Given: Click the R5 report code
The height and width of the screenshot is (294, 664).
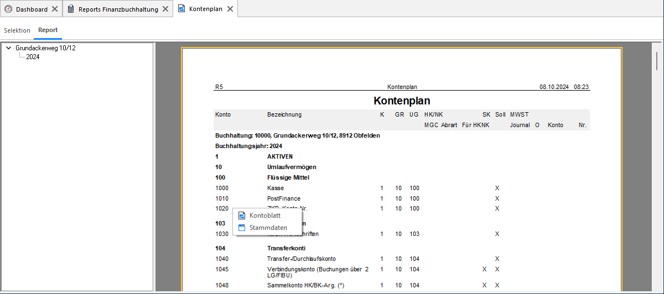Looking at the screenshot, I should [219, 87].
